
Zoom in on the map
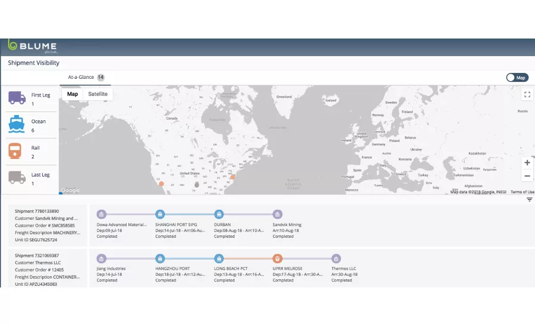[x=527, y=162]
